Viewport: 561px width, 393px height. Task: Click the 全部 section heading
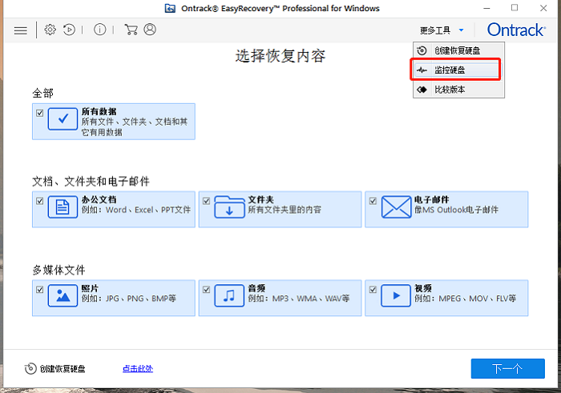(43, 94)
